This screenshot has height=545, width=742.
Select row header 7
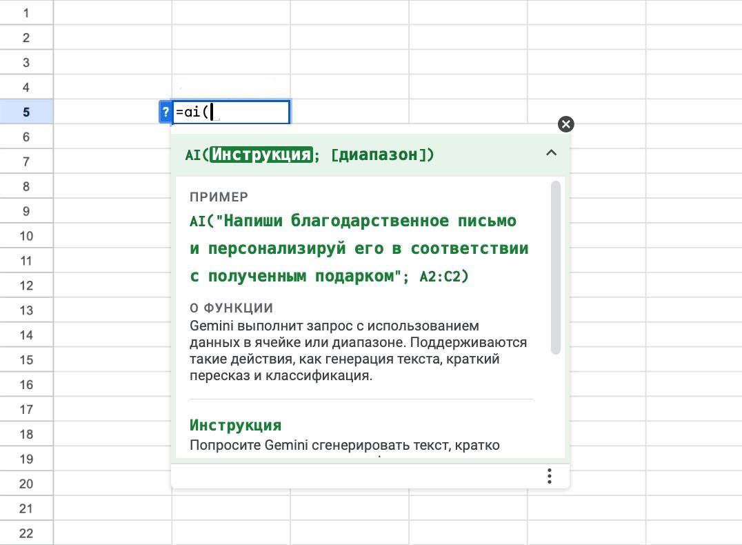click(x=26, y=161)
